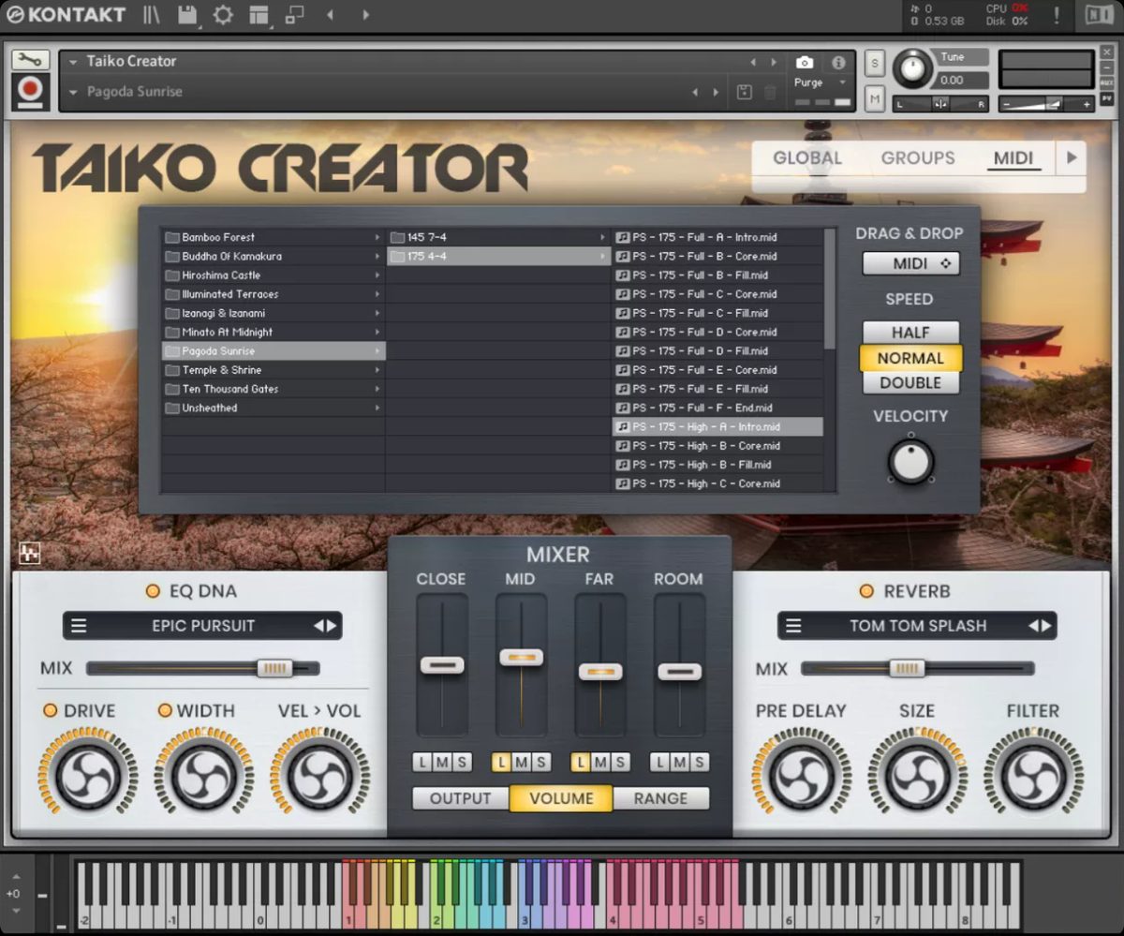
Task: Select the RANGE mixer tab
Action: tap(660, 798)
